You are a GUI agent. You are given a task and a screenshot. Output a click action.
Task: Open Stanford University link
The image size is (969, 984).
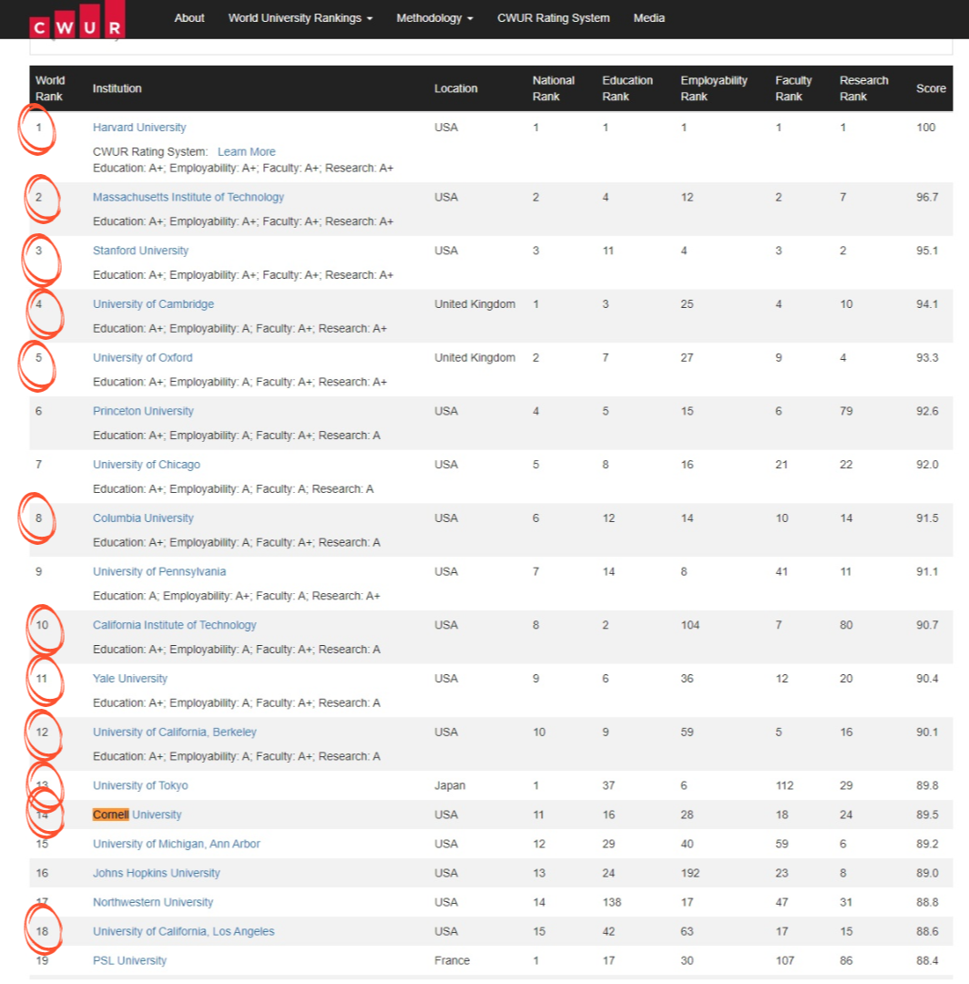point(140,251)
